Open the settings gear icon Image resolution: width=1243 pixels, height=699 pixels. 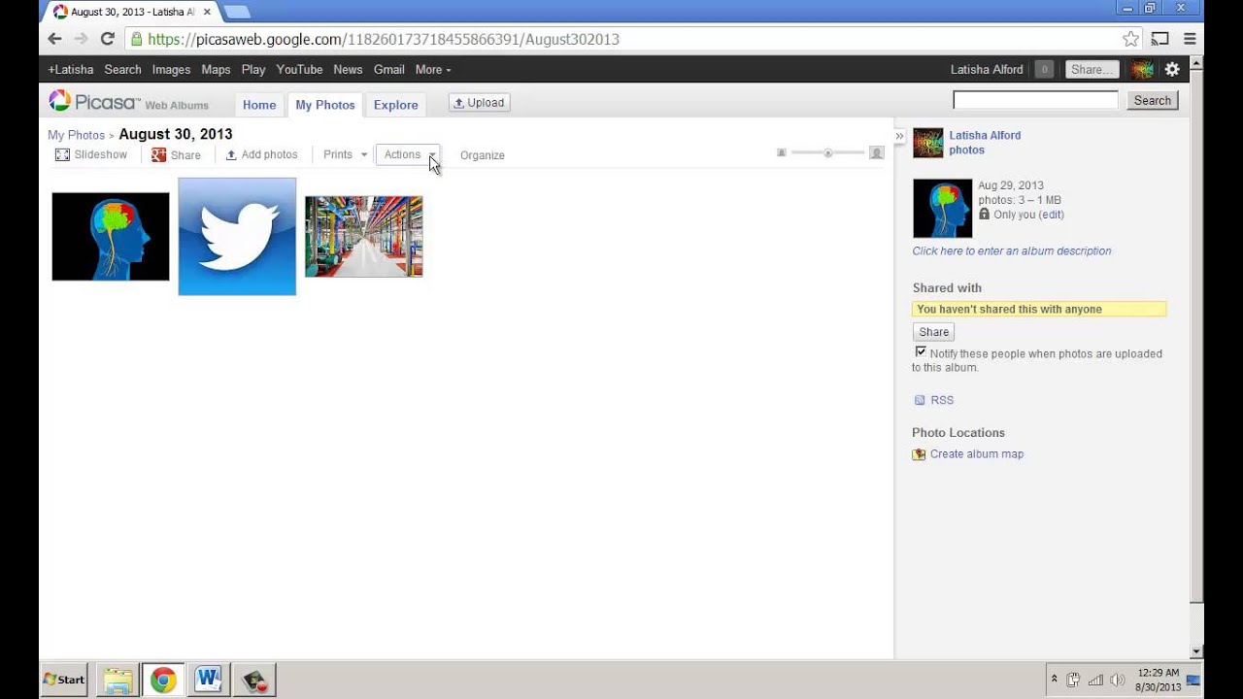pos(1172,69)
